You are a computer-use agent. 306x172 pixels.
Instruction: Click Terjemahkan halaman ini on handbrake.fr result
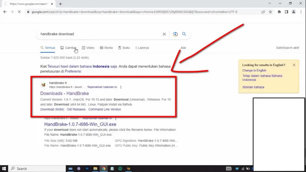point(102,87)
